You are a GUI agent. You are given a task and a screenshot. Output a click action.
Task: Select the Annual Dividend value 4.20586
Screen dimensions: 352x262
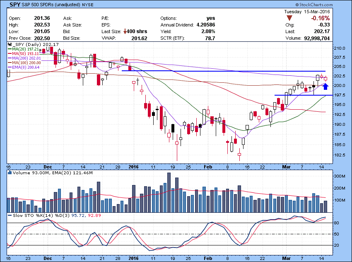(x=206, y=25)
